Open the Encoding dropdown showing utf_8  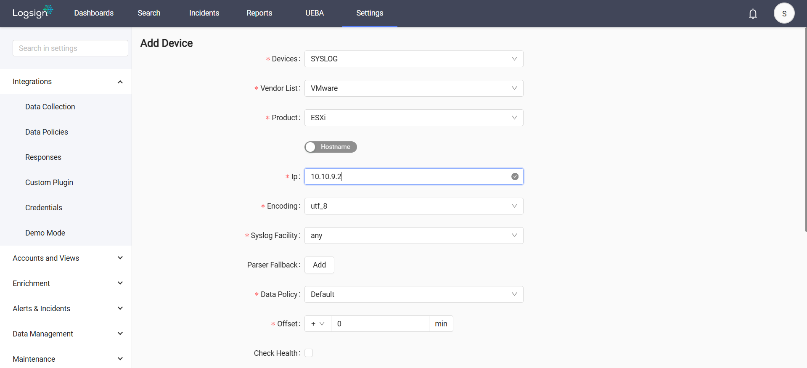point(414,206)
